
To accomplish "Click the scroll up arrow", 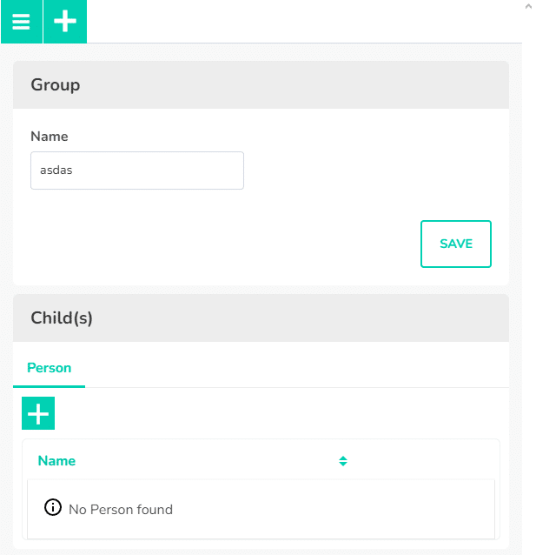I will click(x=528, y=6).
